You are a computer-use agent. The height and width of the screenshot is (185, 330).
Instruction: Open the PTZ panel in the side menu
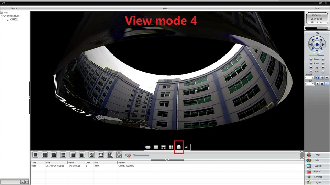[317, 155]
